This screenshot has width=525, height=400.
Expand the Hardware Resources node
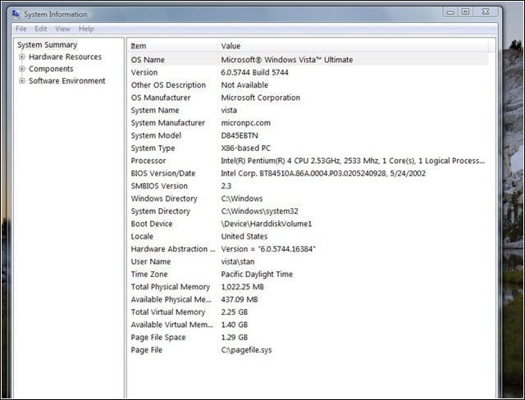(x=22, y=57)
